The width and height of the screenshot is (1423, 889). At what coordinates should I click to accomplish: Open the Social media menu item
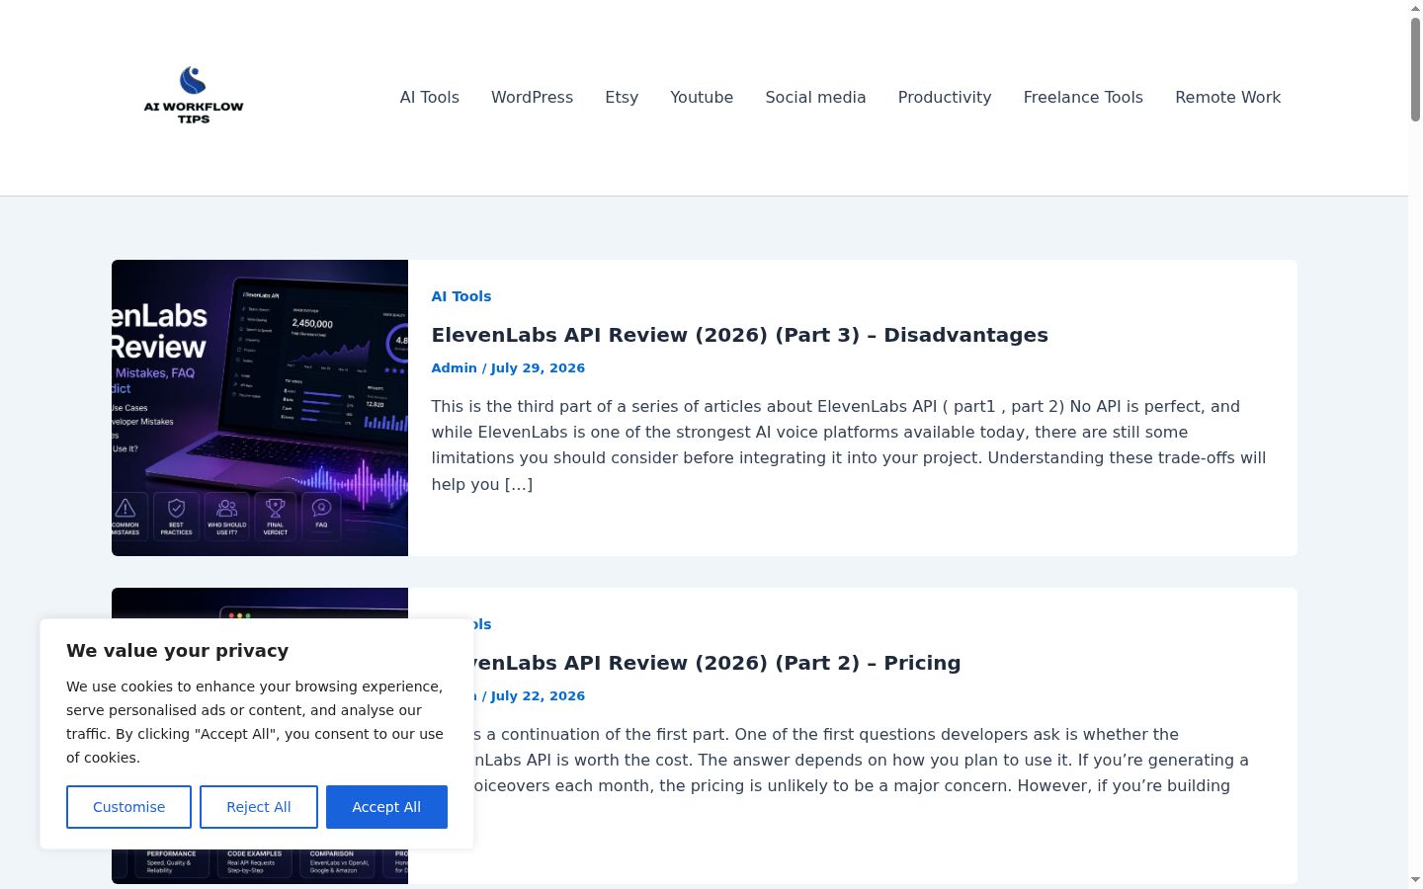tap(815, 97)
